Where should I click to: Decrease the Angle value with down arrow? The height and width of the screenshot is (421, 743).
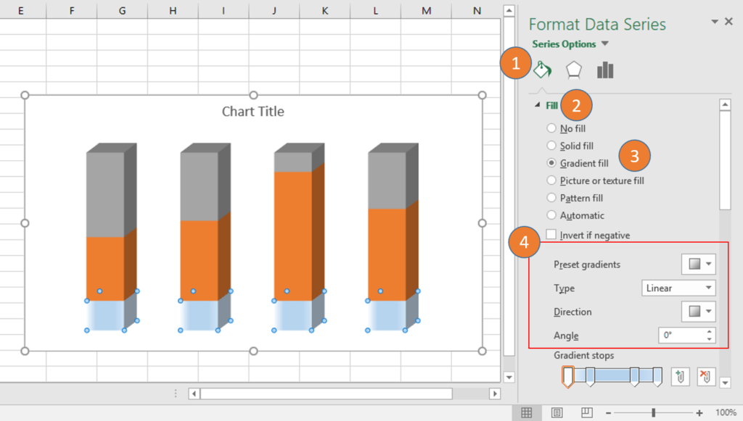[x=709, y=339]
